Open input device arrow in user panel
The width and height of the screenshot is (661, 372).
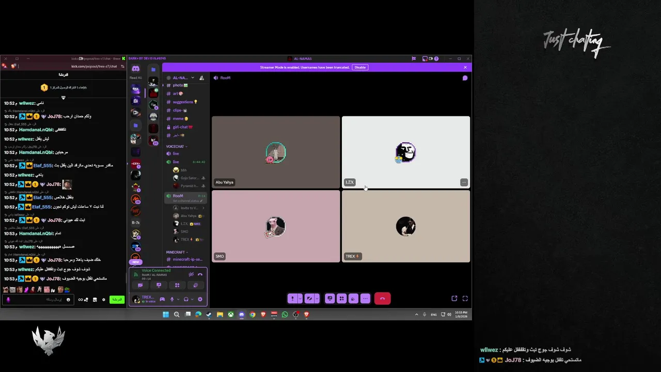(179, 299)
